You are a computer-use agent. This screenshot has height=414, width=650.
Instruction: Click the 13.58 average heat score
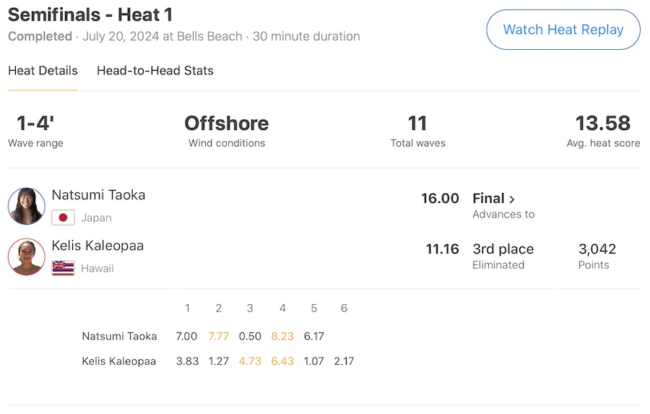click(602, 124)
